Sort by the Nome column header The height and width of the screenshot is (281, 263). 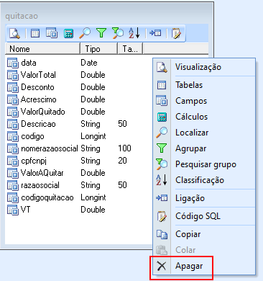point(42,49)
